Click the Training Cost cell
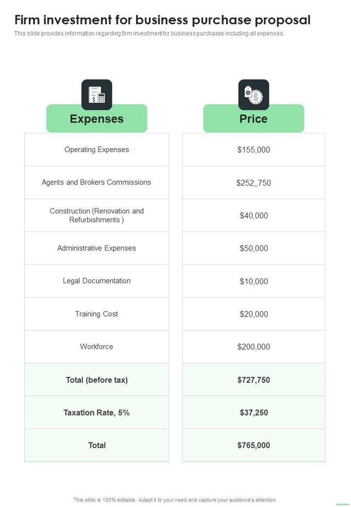The height and width of the screenshot is (507, 351). pyautogui.click(x=97, y=314)
